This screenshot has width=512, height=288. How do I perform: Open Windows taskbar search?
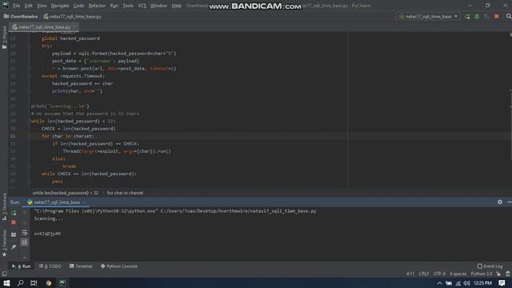(x=20, y=282)
